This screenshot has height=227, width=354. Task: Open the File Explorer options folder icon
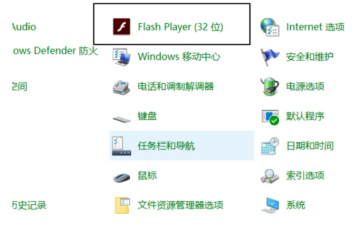point(122,205)
